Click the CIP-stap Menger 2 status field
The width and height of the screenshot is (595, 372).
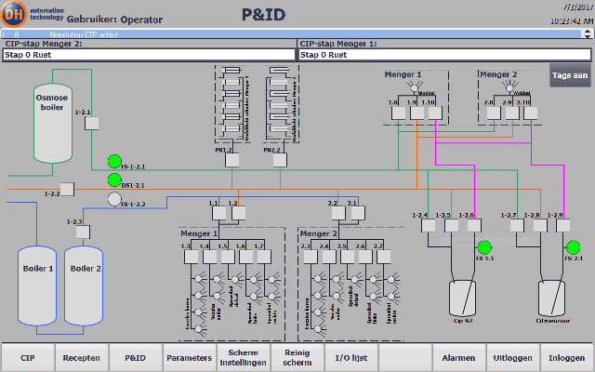[x=149, y=55]
